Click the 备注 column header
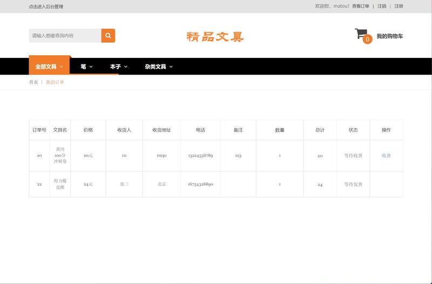This screenshot has height=284, width=432. point(238,130)
